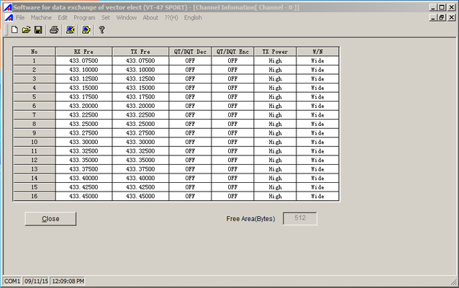
Task: Click the QT/DQT Dec column header
Action: [x=190, y=52]
